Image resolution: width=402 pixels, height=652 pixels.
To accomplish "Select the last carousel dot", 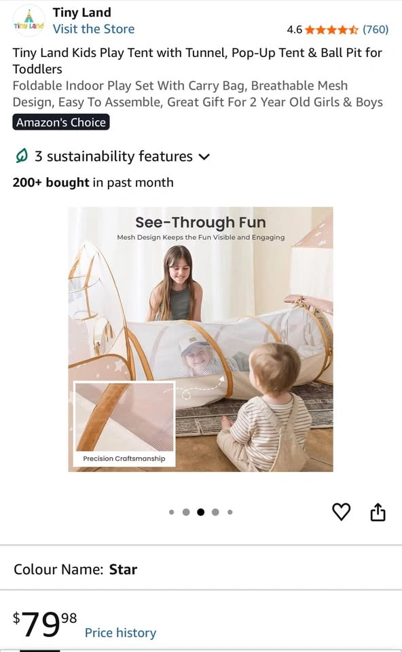I will coord(230,512).
